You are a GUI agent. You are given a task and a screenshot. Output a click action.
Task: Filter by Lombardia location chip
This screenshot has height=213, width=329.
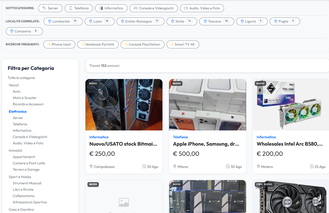(x=63, y=21)
